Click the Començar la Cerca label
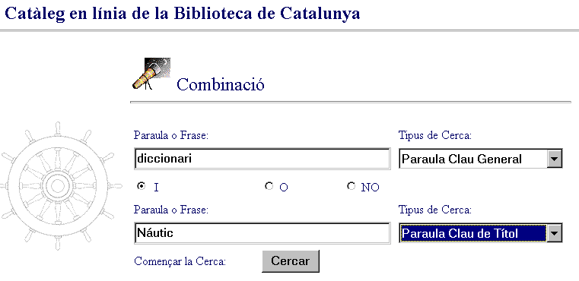This screenshot has height=281, width=579. tap(180, 262)
